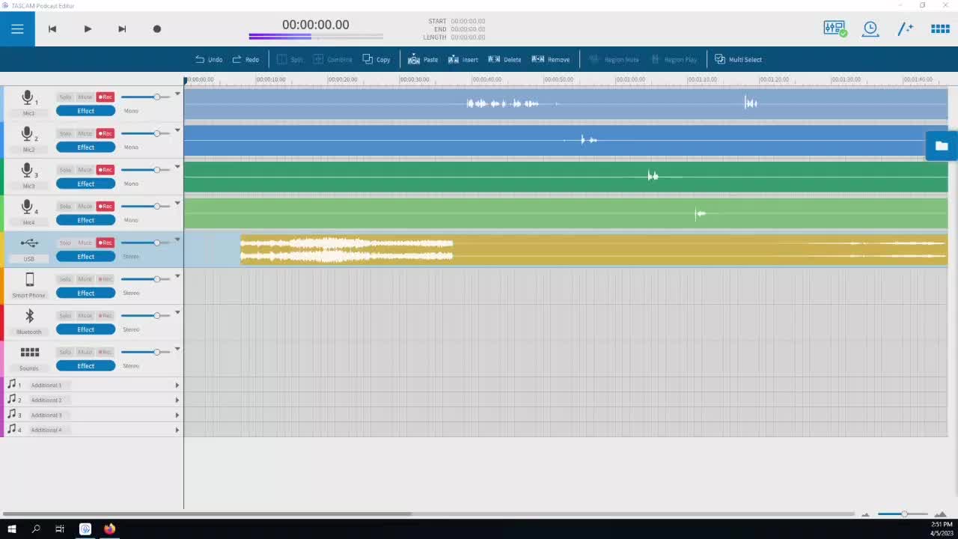This screenshot has height=539, width=958.
Task: Toggle Mute on the Bluetooth track
Action: tap(85, 315)
